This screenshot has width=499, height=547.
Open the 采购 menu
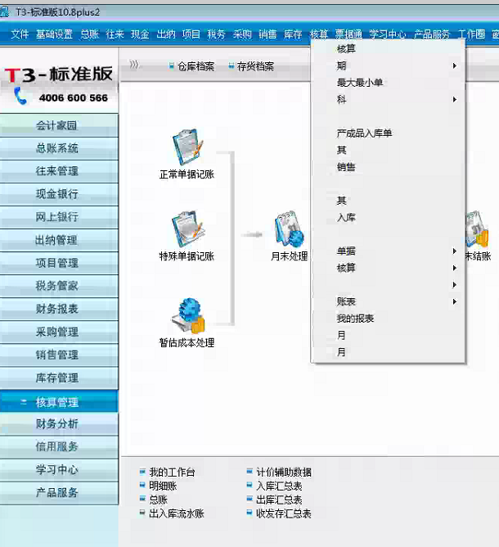click(x=242, y=34)
